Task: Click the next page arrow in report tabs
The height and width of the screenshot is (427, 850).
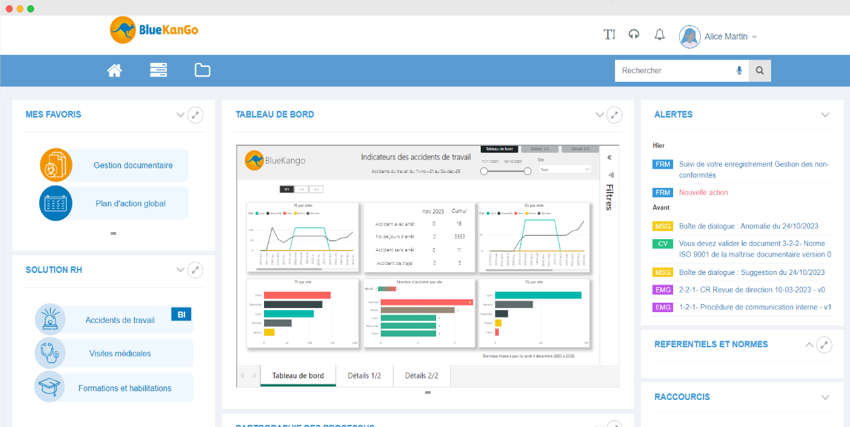Action: click(x=255, y=376)
